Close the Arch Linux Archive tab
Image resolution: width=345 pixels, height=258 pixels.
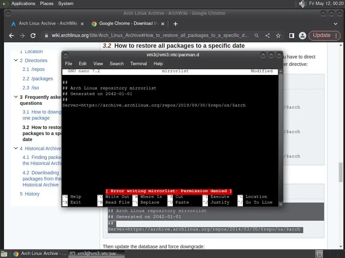[82, 24]
